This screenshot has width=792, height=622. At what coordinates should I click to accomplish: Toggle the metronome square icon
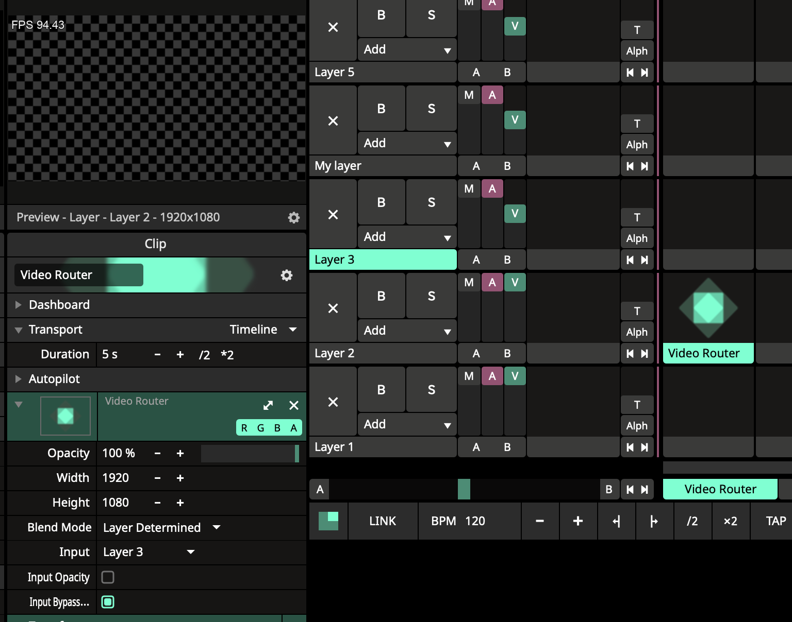(328, 521)
